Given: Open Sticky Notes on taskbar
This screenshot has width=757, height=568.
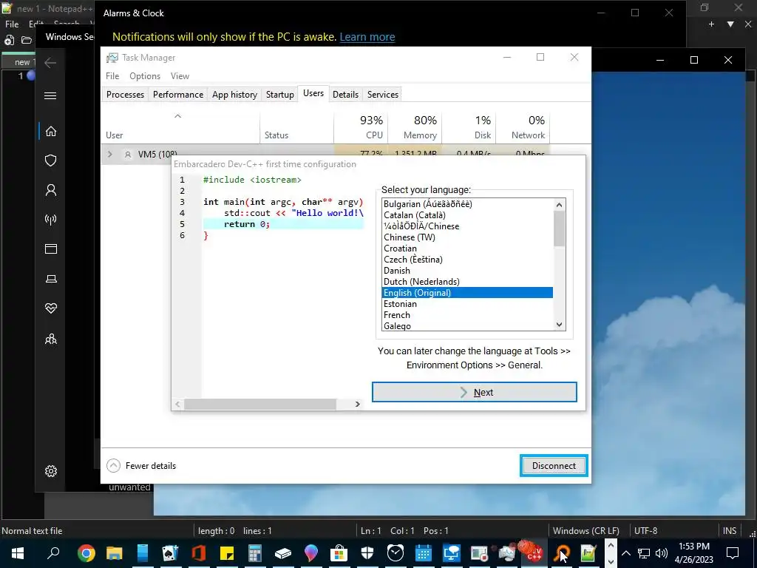Looking at the screenshot, I should (226, 553).
